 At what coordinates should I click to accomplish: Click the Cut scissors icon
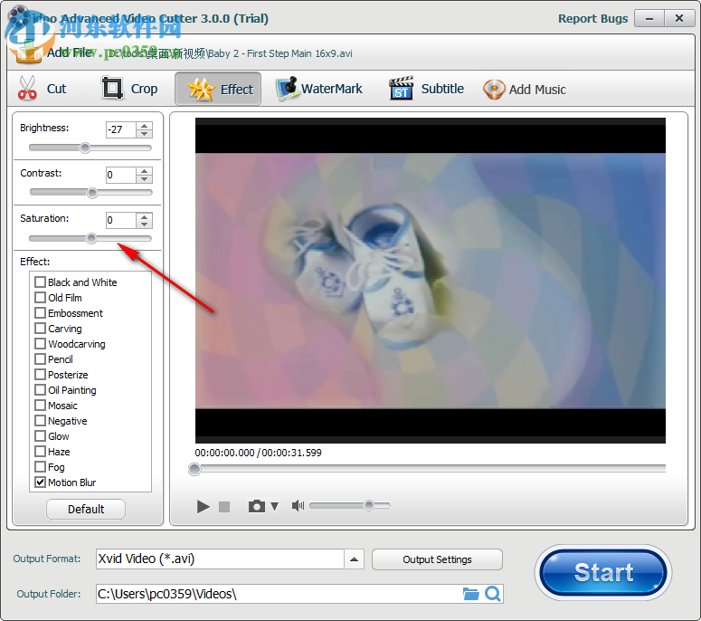click(27, 88)
